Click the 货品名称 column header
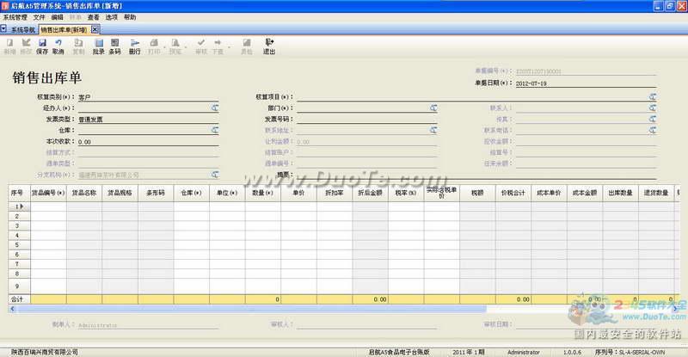Image resolution: width=688 pixels, height=357 pixels. click(84, 193)
